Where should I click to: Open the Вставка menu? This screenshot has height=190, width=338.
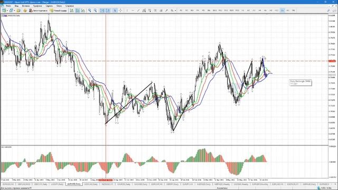26,6
